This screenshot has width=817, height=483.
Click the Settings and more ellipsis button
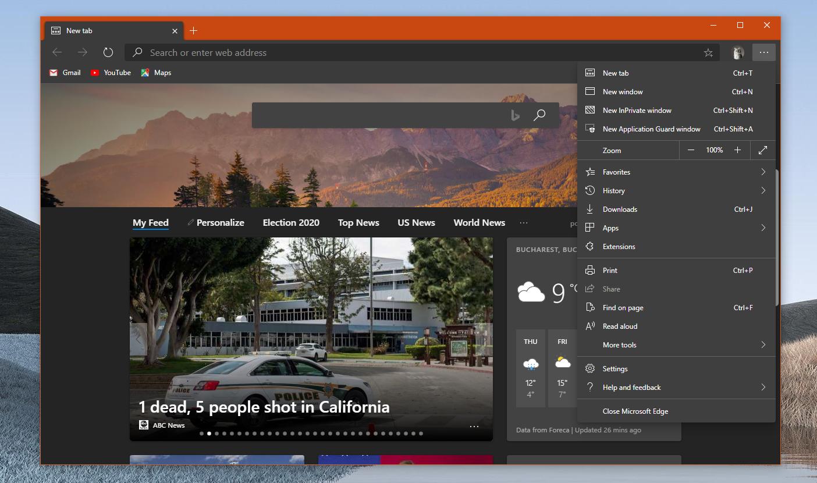point(763,52)
